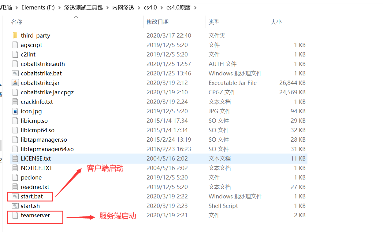Click the libicmp64.so file icon
This screenshot has width=383, height=232.
pyautogui.click(x=15, y=130)
